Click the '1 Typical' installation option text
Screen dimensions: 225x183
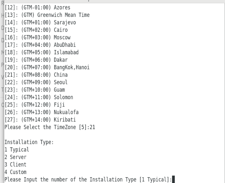click(17, 150)
